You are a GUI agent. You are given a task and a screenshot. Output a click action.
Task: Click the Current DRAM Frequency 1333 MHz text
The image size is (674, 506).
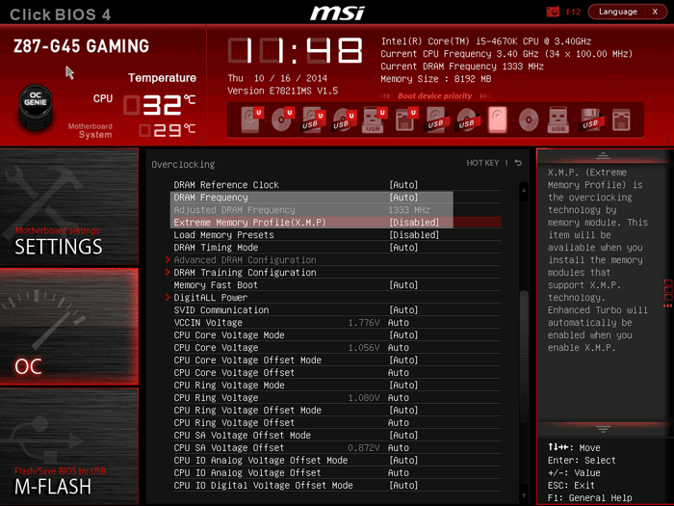point(462,67)
